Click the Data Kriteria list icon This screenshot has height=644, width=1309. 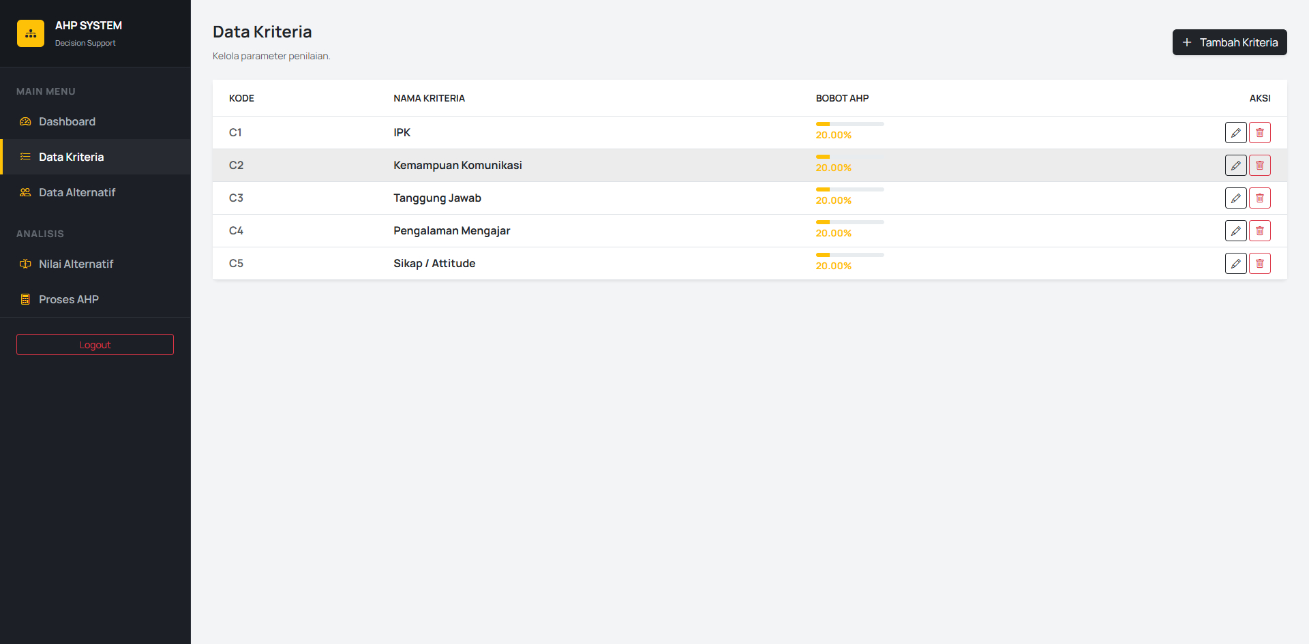pos(25,156)
